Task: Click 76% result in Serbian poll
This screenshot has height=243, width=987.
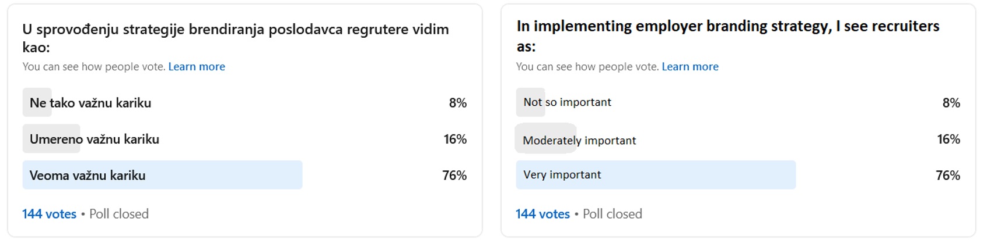Action: (454, 176)
